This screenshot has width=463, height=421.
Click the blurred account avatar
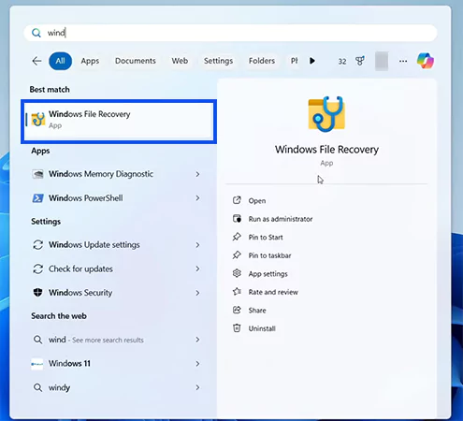(x=382, y=61)
